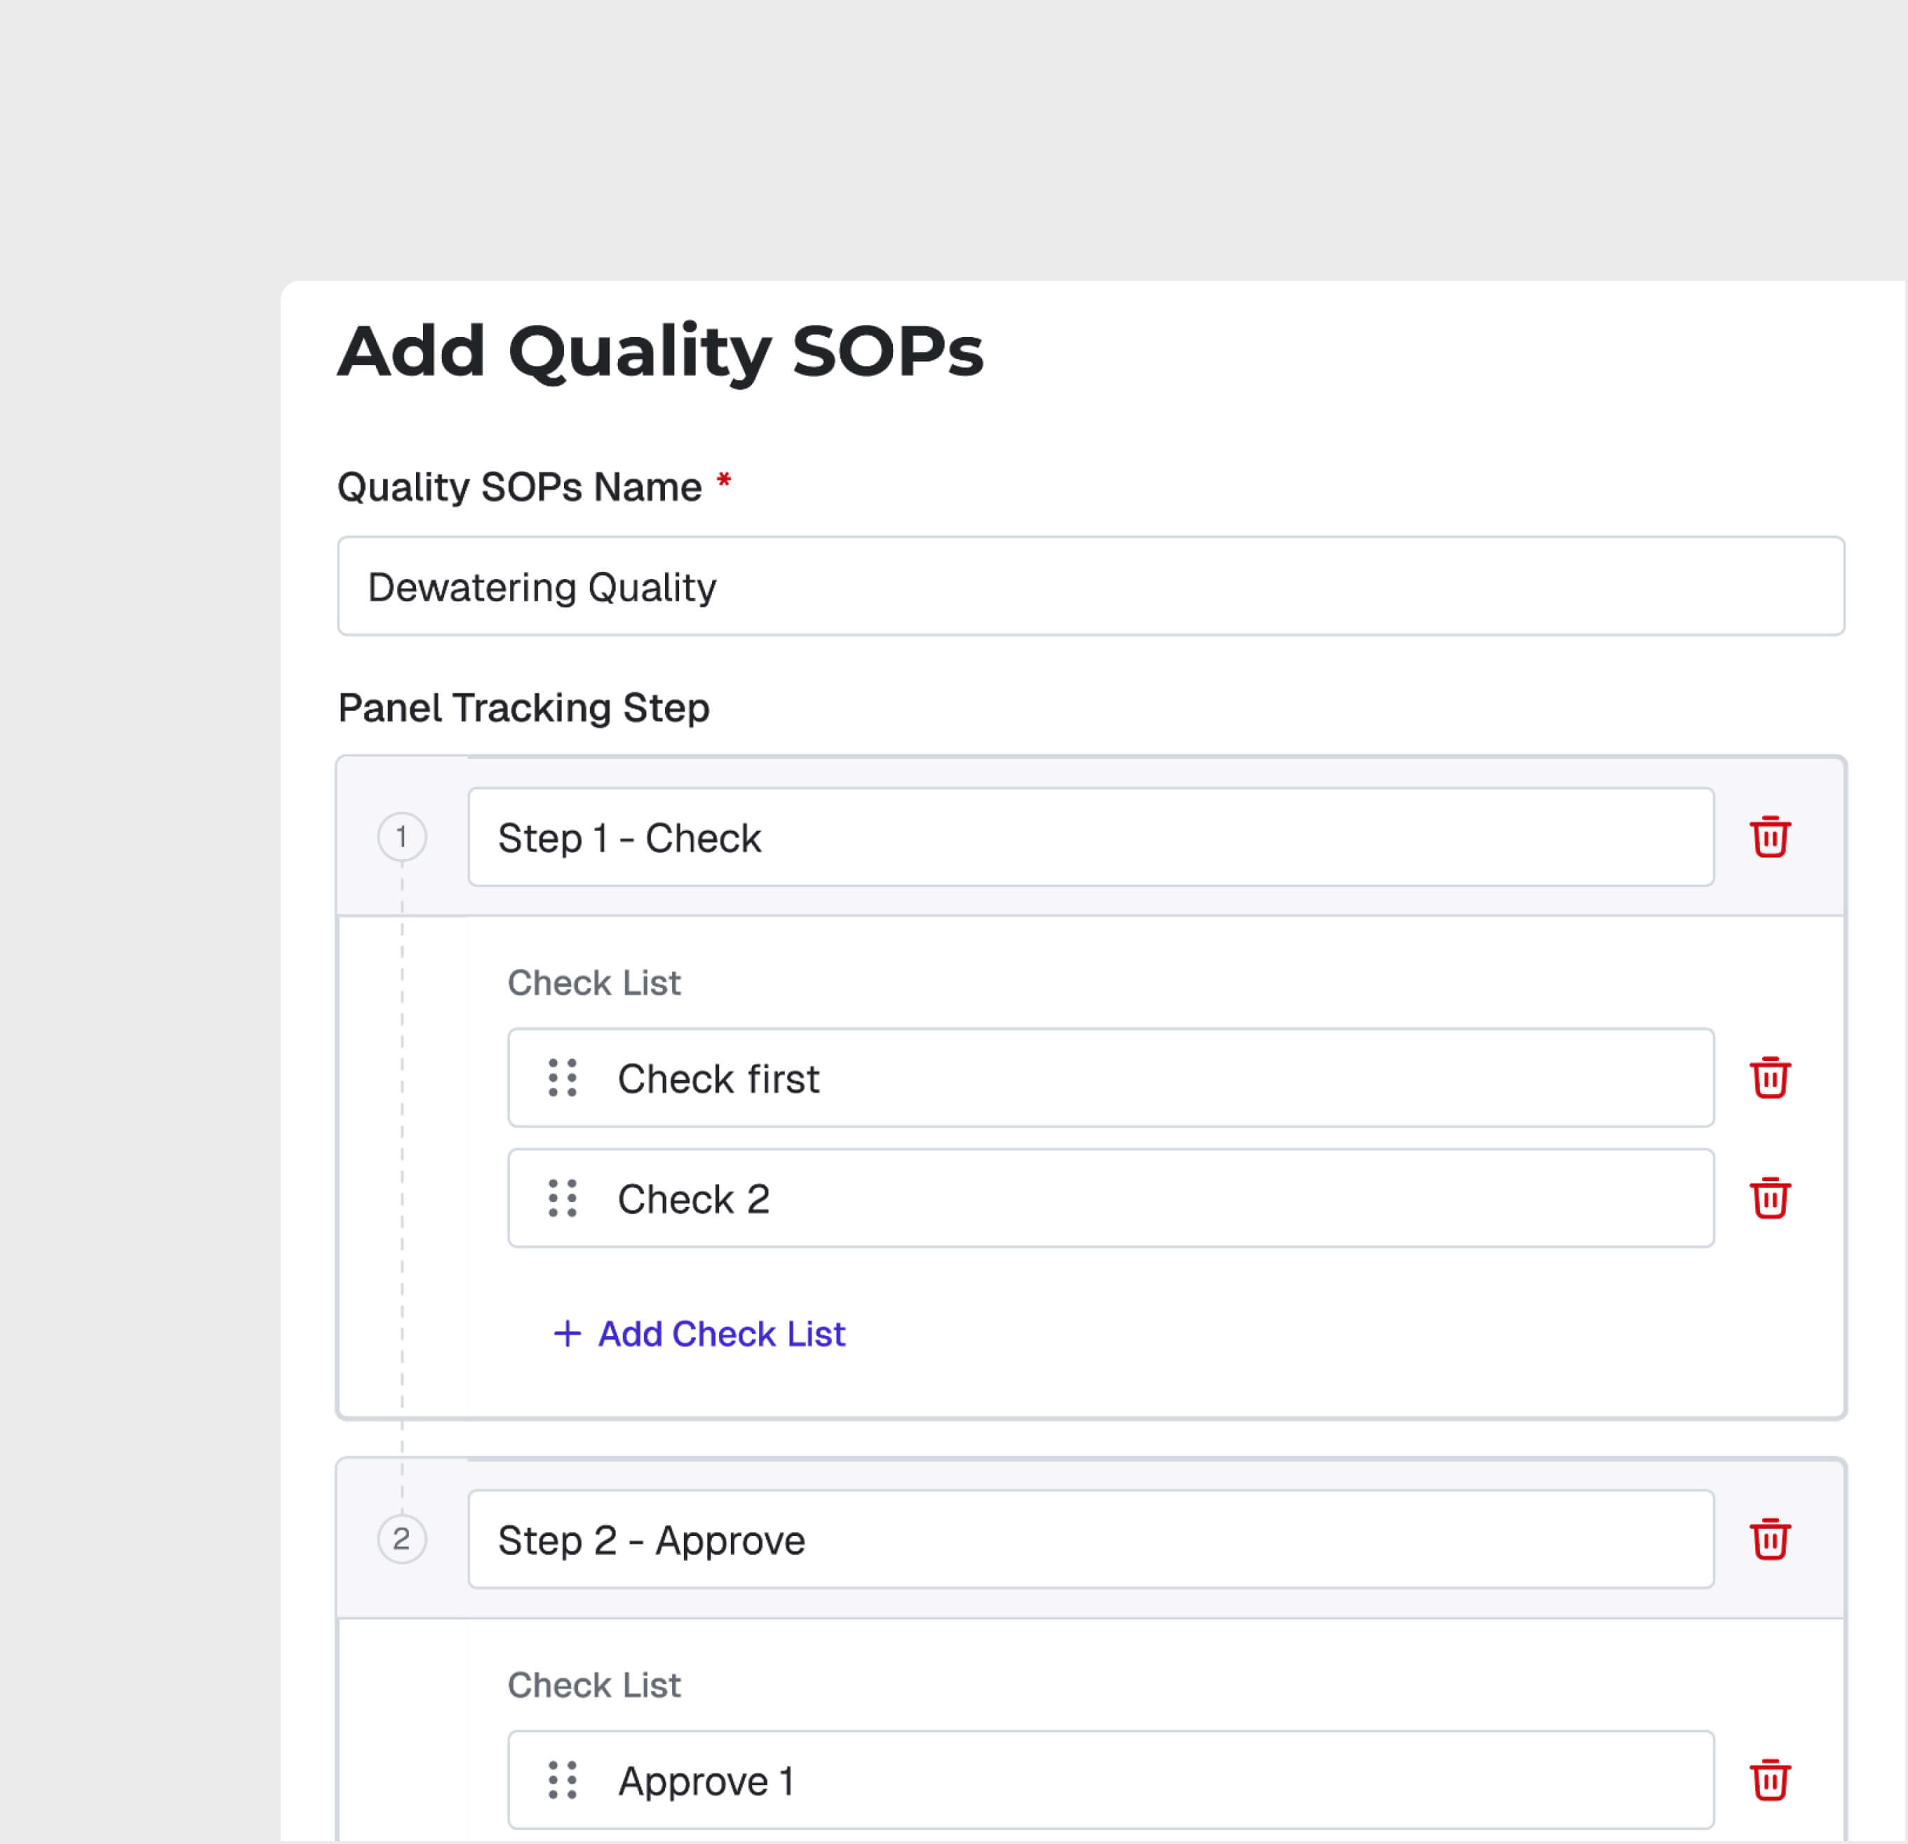Remove the Approve 1 checklist item
This screenshot has width=1908, height=1844.
pos(1770,1781)
